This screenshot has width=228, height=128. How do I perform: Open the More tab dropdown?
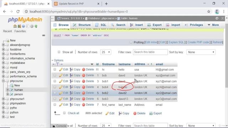[x=213, y=25]
